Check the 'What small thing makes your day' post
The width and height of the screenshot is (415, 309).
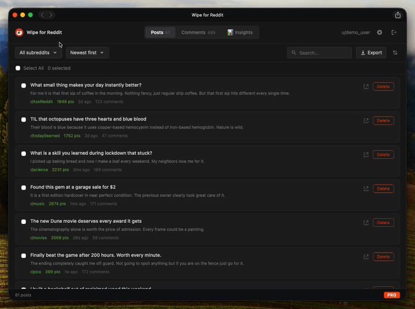tap(24, 85)
